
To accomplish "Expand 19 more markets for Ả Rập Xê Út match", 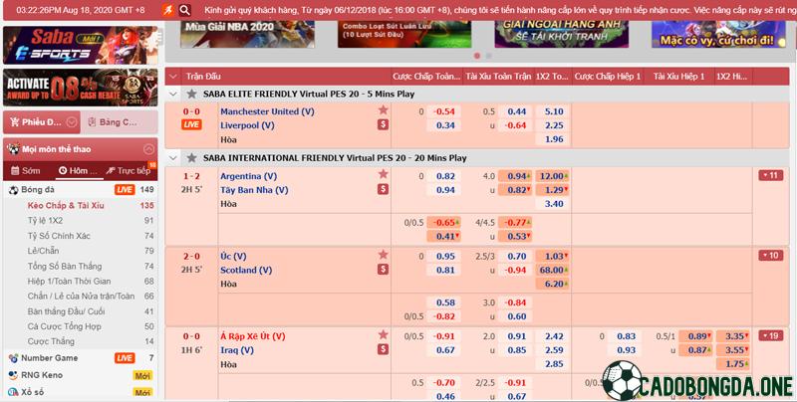I will [x=770, y=335].
